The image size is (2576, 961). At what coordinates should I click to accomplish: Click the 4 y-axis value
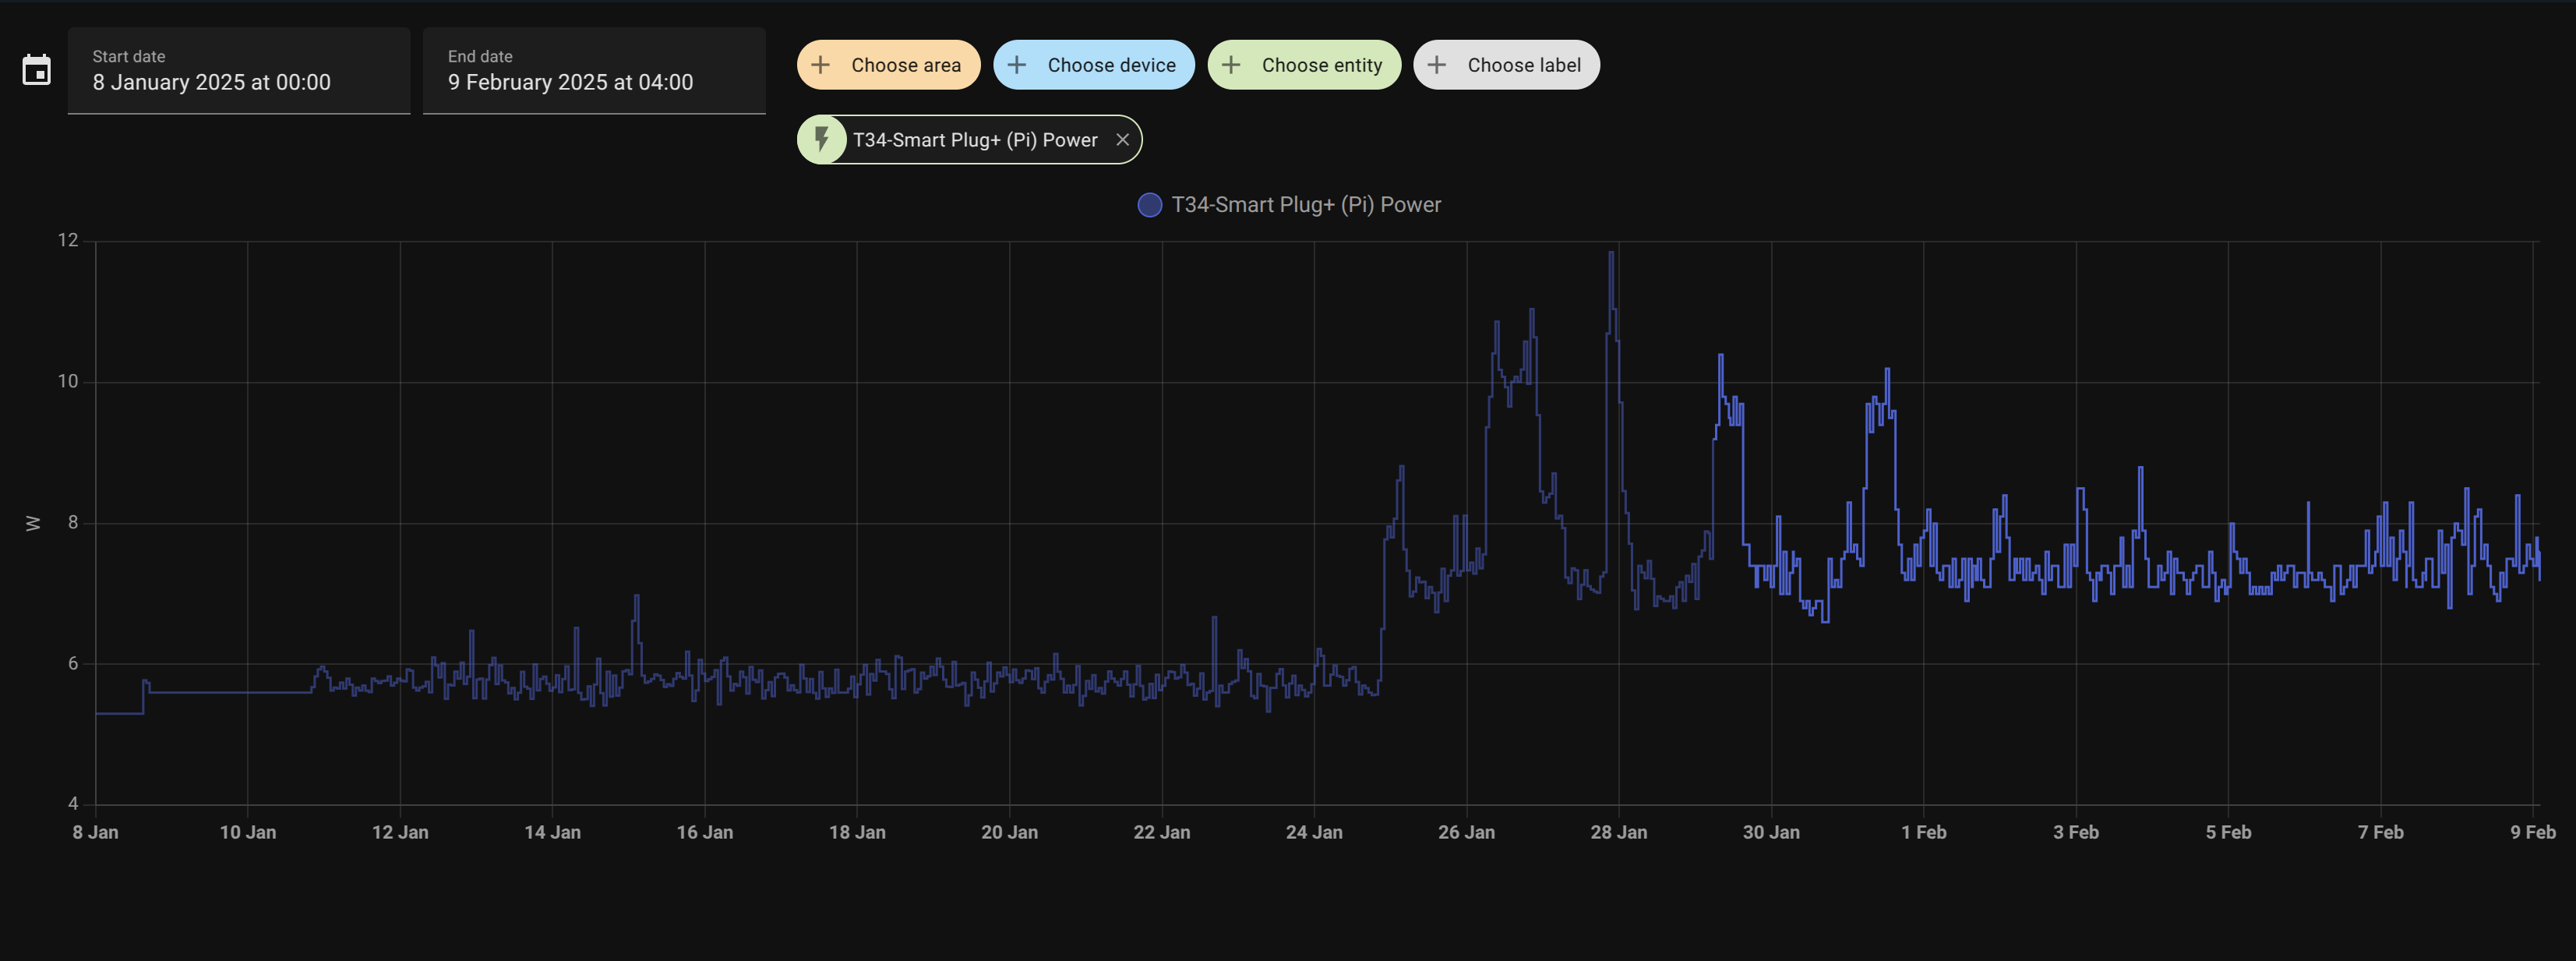(73, 803)
